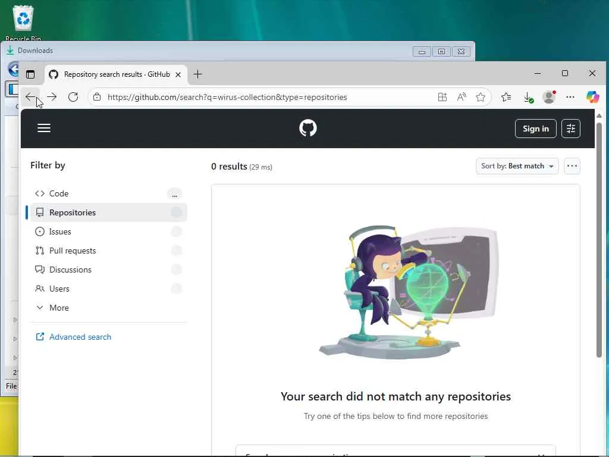Add this page to favorites star
The width and height of the screenshot is (609, 457).
[x=481, y=97]
